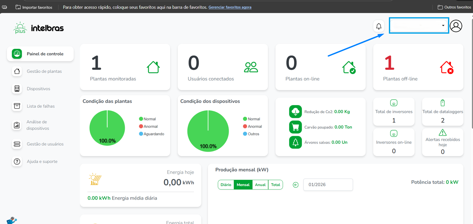
Task: Click the notification bell icon
Action: pos(379,26)
